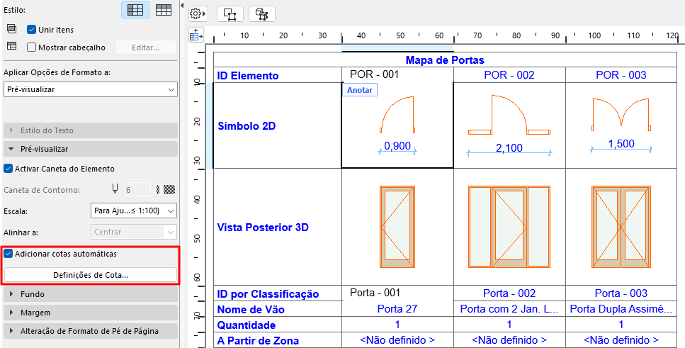Enable the Mostrar cabeçalho checkbox

[31, 47]
